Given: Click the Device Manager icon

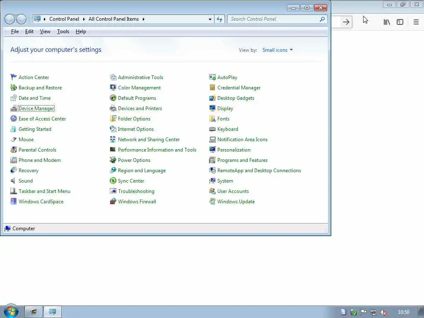Looking at the screenshot, I should coord(14,108).
